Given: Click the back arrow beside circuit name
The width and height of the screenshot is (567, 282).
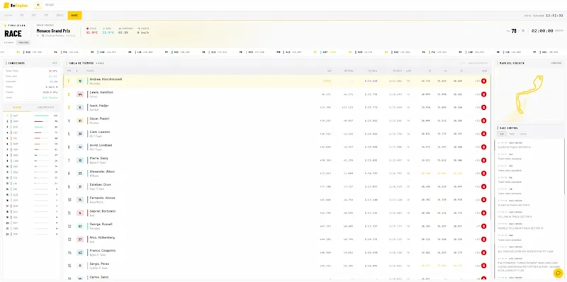Looking at the screenshot, I should click(x=38, y=35).
